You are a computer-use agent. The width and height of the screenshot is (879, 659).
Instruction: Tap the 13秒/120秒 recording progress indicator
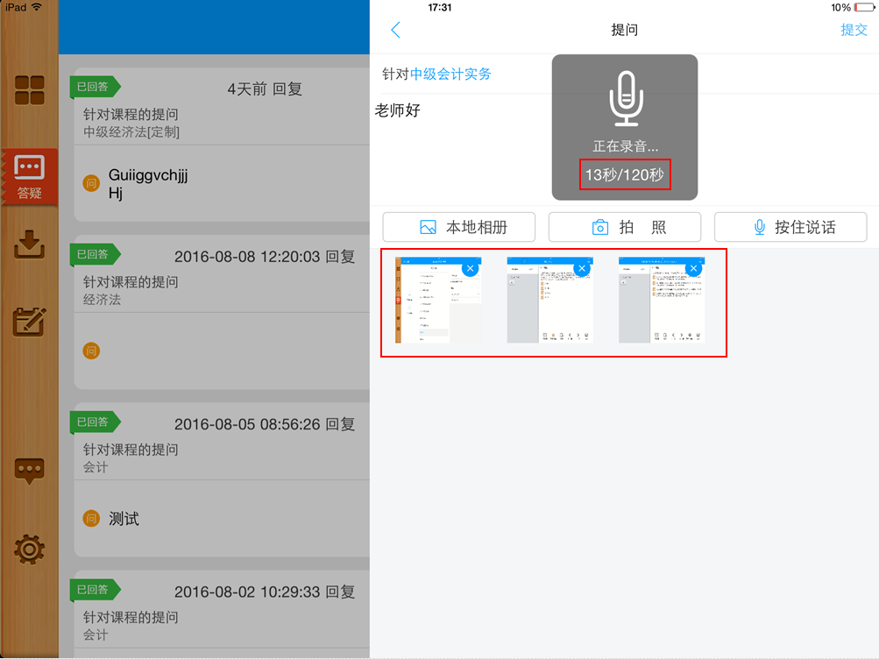624,174
